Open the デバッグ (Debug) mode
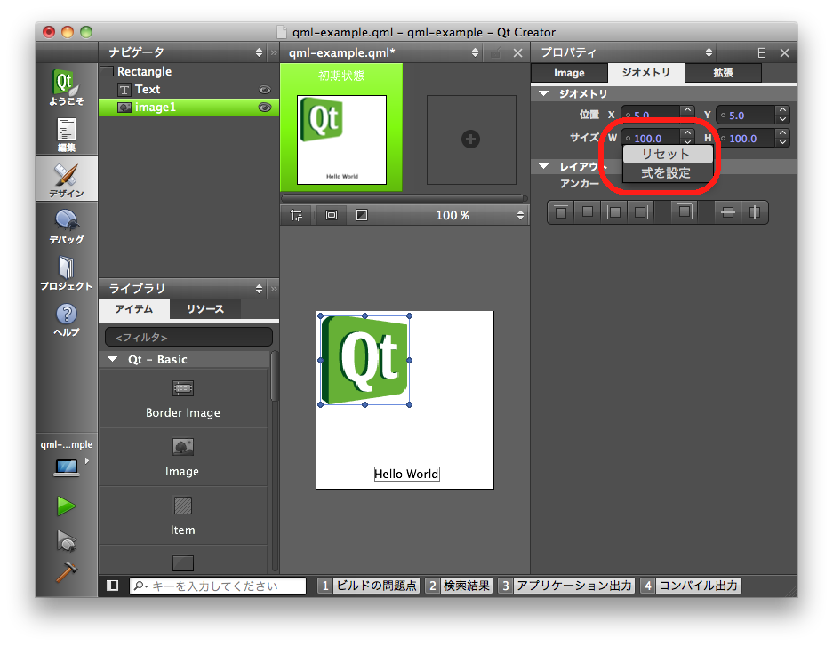Viewport: 833px width, 646px height. 66,226
